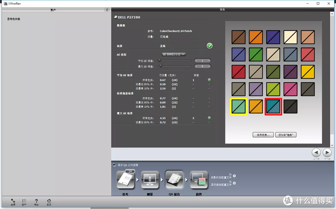Click the report scrollbar down arrow
Viewport: 336px width, 209px height.
point(332,145)
